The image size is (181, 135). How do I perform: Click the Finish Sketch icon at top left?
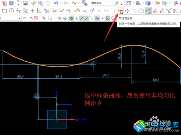(4, 3)
